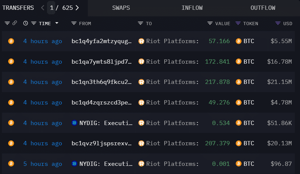
Task: Switch to the SWAPS tab
Action: (121, 8)
